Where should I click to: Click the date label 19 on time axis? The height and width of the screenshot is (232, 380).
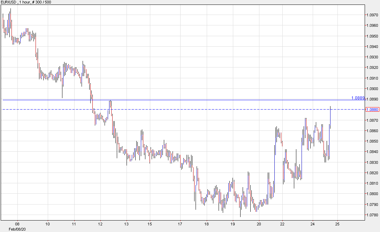coord(233,224)
